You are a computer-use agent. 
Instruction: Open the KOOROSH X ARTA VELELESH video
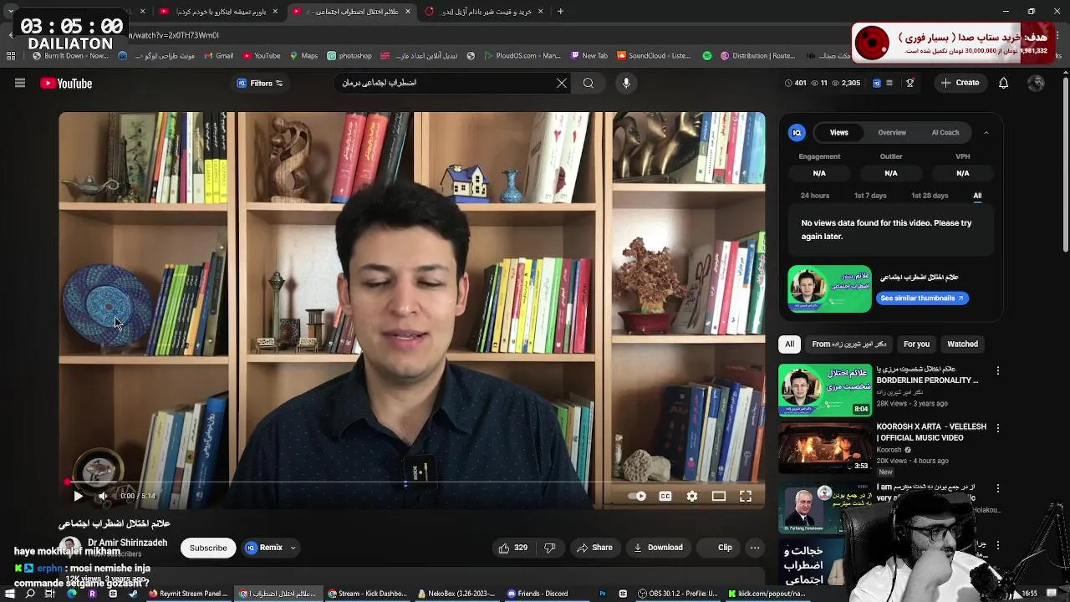pos(825,447)
